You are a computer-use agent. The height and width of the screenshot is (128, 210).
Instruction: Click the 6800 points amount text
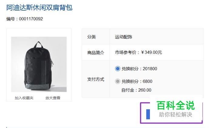pyautogui.click(x=147, y=81)
